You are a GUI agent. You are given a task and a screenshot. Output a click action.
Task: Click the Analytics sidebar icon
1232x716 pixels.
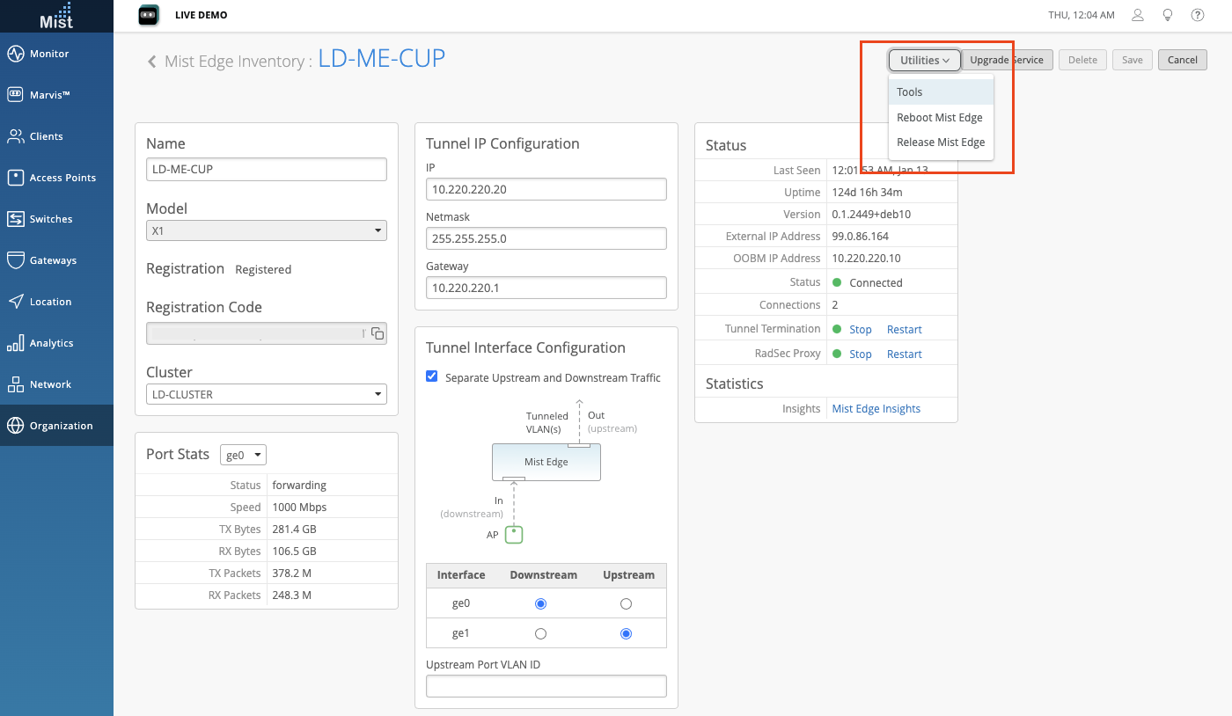15,343
